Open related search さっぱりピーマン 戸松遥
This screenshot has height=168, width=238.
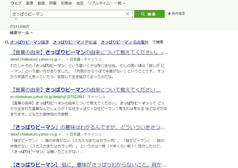(75, 42)
